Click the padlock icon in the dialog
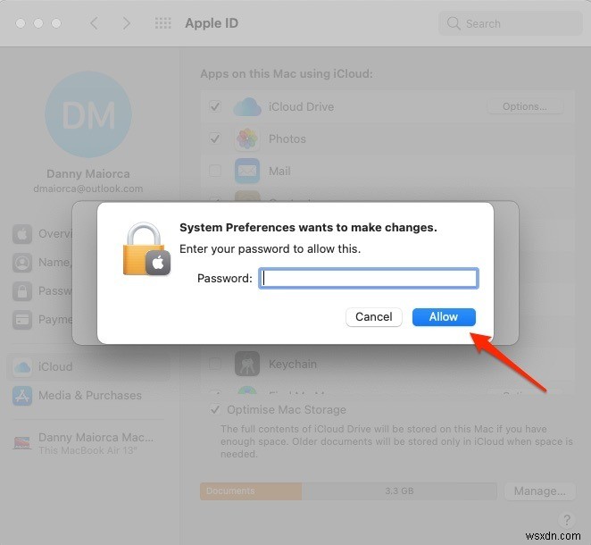The height and width of the screenshot is (545, 591). (146, 249)
